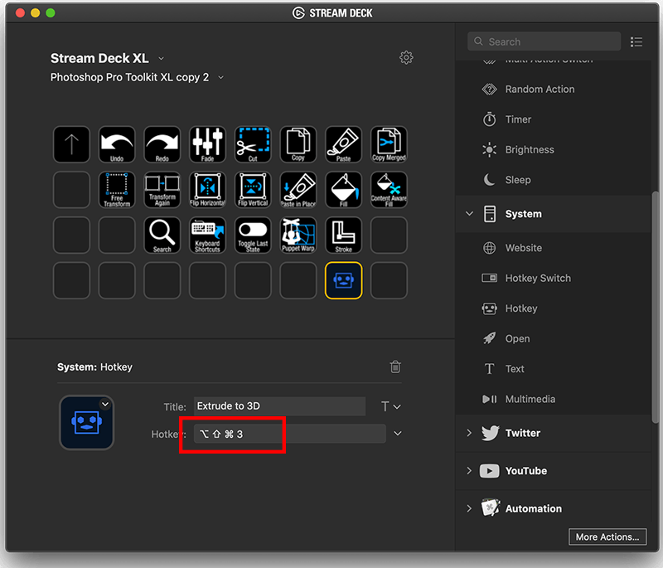Viewport: 663px width, 568px height.
Task: Select the Search key in grid
Action: 162,235
